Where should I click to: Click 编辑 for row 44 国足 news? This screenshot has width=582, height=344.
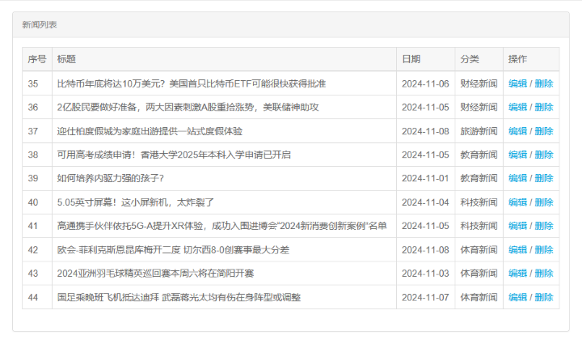click(x=517, y=297)
